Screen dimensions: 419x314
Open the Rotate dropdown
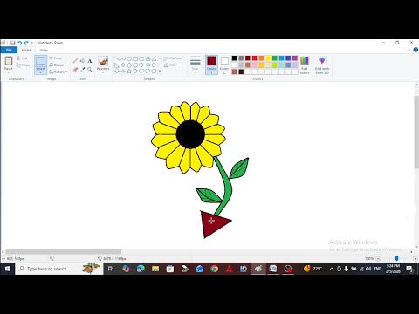[x=58, y=72]
